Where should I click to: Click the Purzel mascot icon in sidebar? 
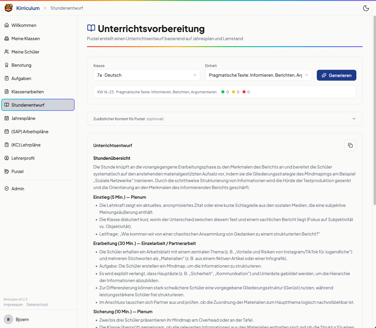7,171
